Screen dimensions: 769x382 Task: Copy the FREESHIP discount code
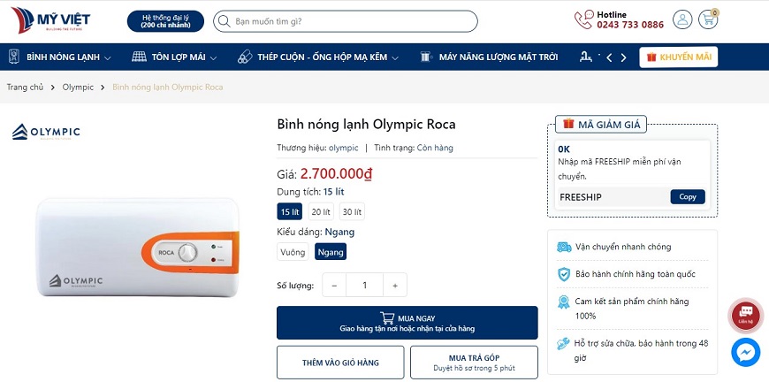coord(687,196)
